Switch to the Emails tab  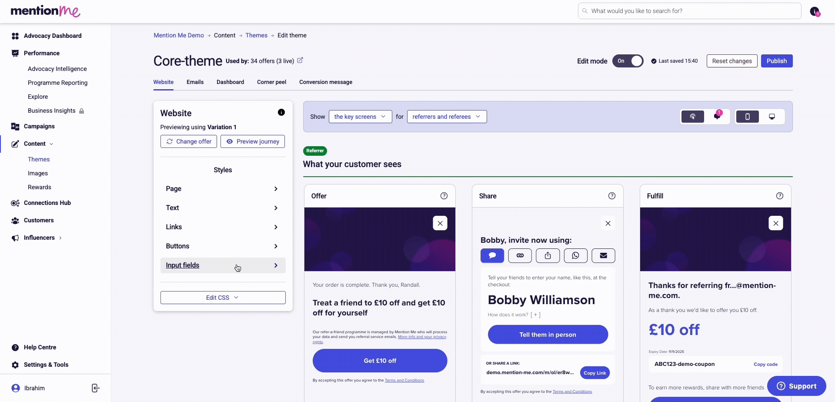pyautogui.click(x=195, y=82)
